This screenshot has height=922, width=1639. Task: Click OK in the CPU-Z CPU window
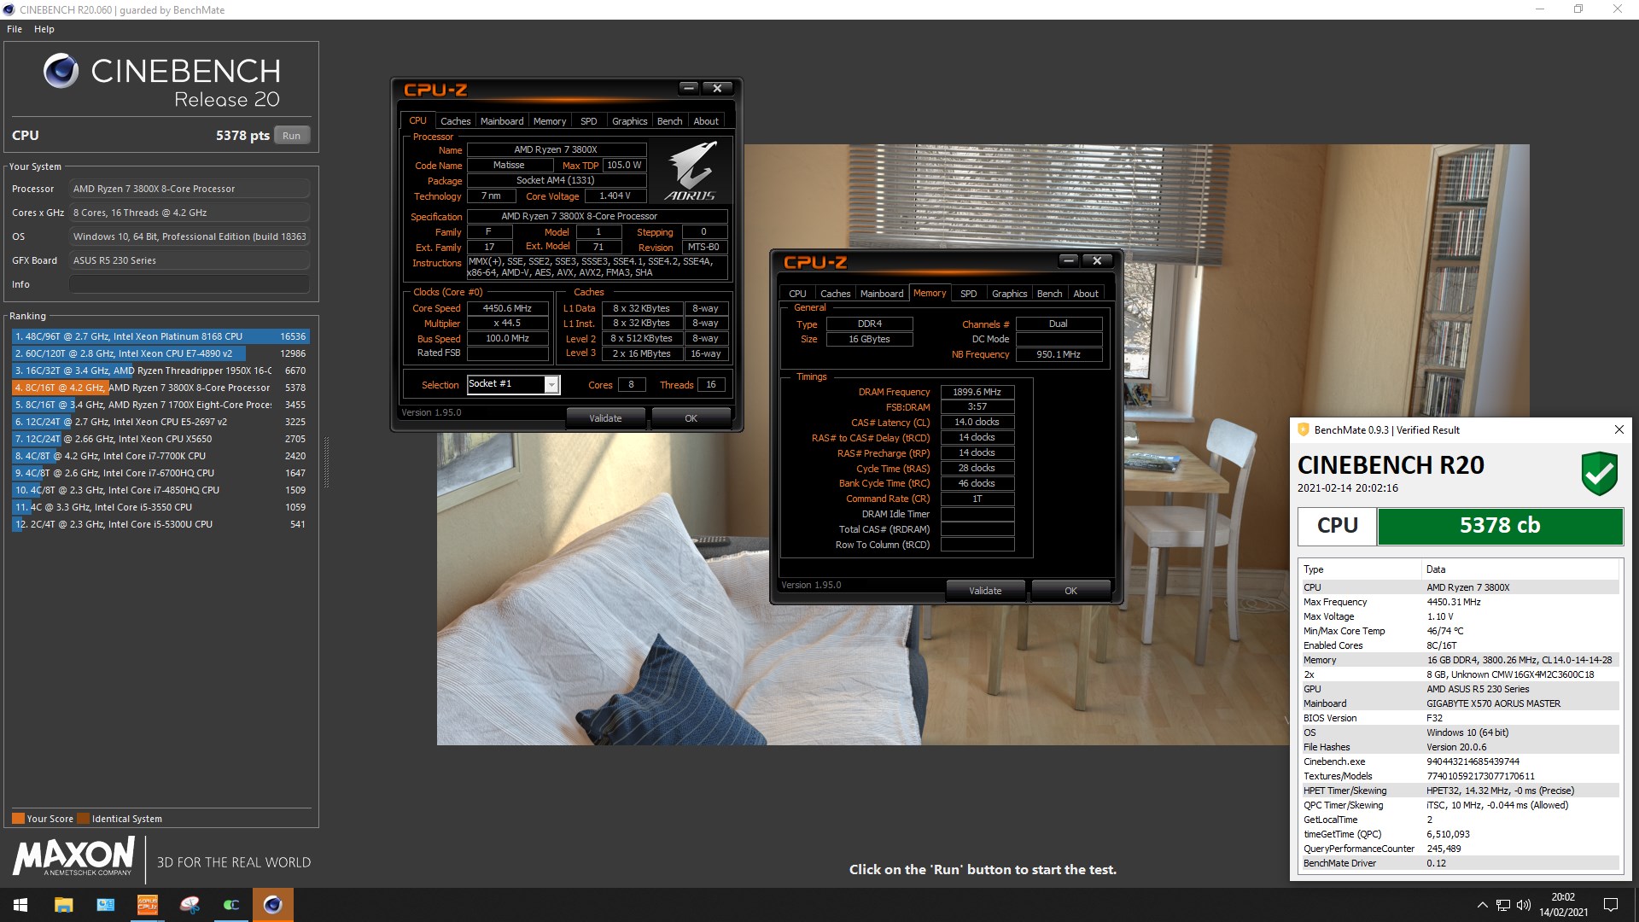(x=691, y=418)
